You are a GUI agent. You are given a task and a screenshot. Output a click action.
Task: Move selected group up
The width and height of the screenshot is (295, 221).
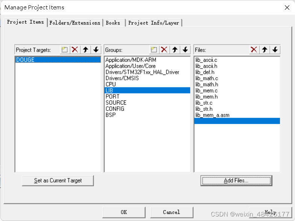(175, 50)
